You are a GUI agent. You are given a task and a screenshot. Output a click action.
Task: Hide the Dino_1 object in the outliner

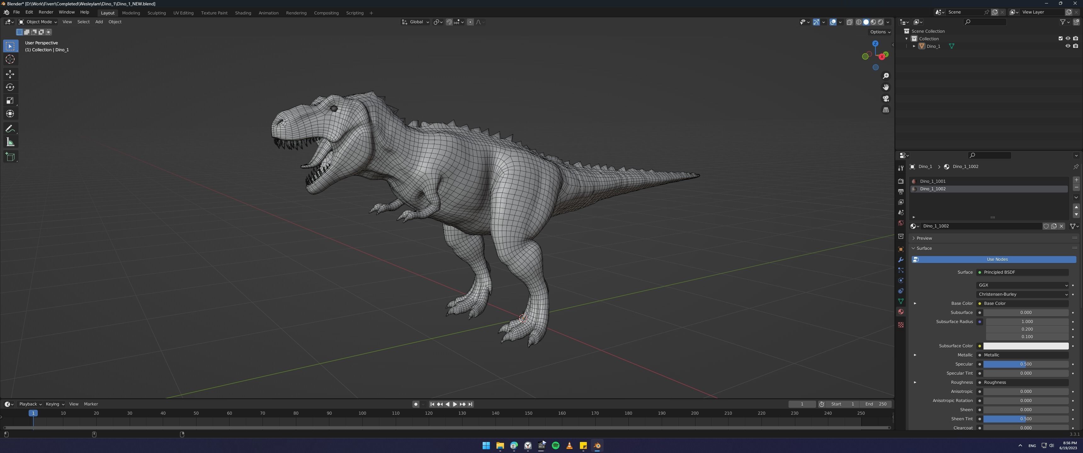click(1068, 46)
